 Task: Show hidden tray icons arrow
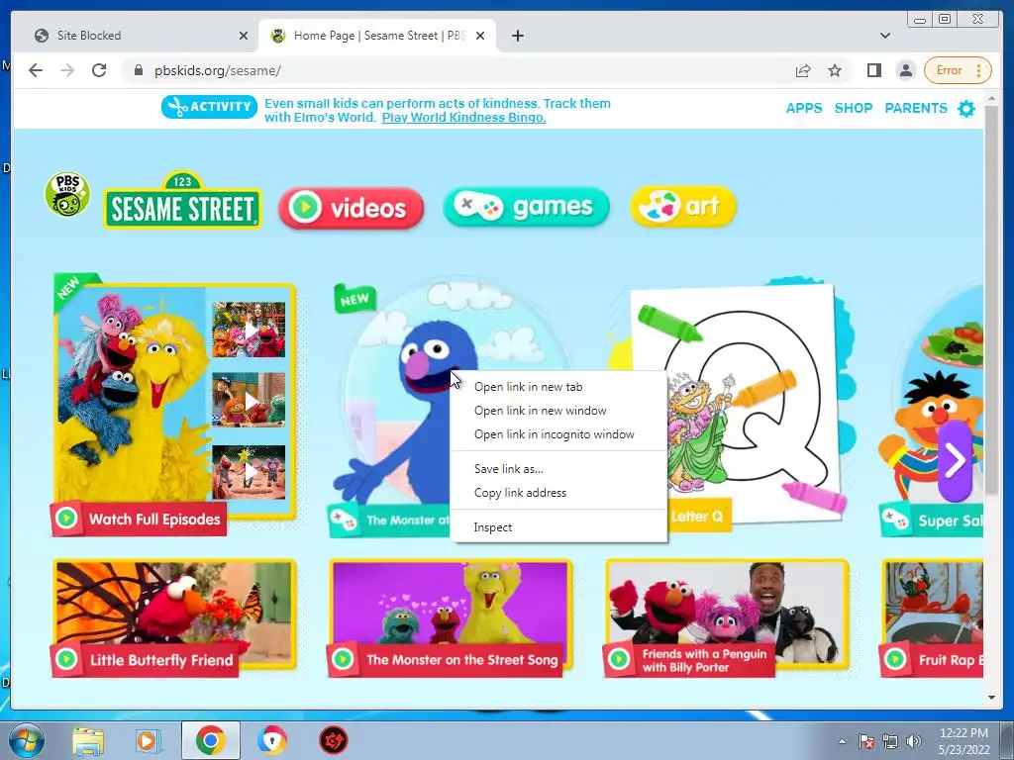tap(842, 741)
